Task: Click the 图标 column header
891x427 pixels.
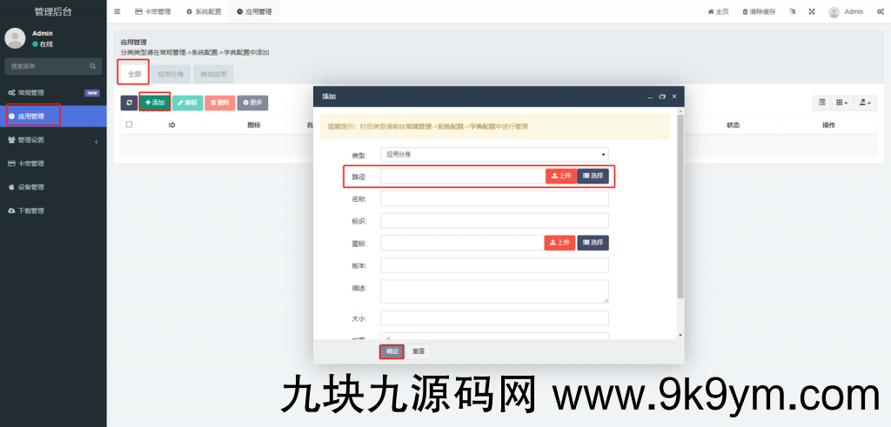Action: coord(253,125)
